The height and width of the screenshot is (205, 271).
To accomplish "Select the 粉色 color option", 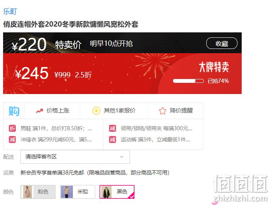I will [x=38, y=192].
